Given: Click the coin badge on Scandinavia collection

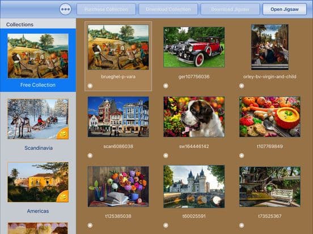Looking at the screenshot, I should (63, 133).
